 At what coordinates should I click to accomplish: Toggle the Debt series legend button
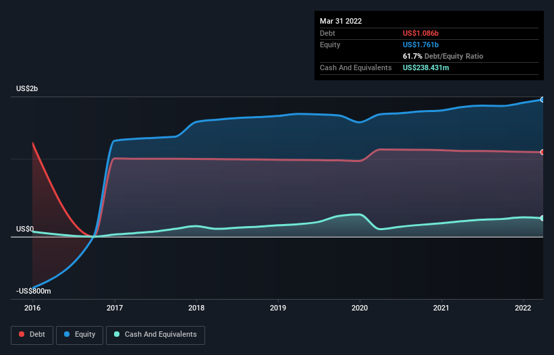click(32, 335)
